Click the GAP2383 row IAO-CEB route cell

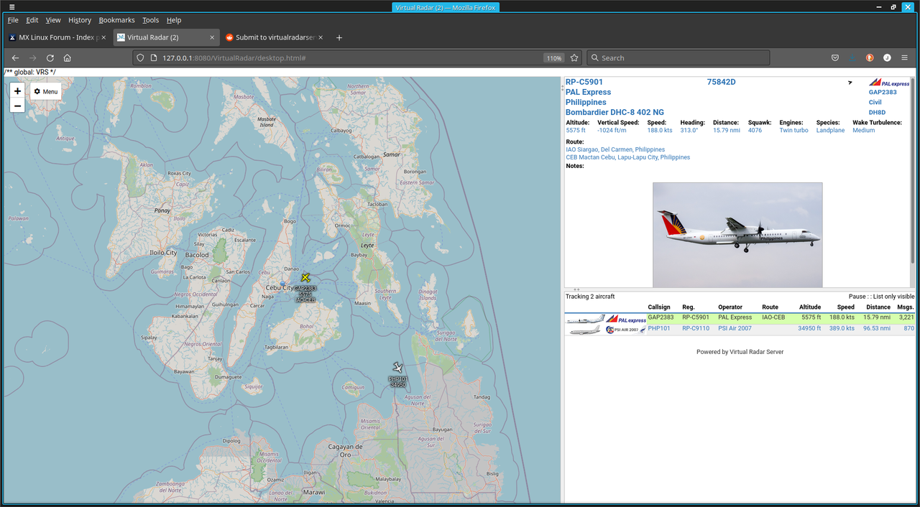(773, 317)
